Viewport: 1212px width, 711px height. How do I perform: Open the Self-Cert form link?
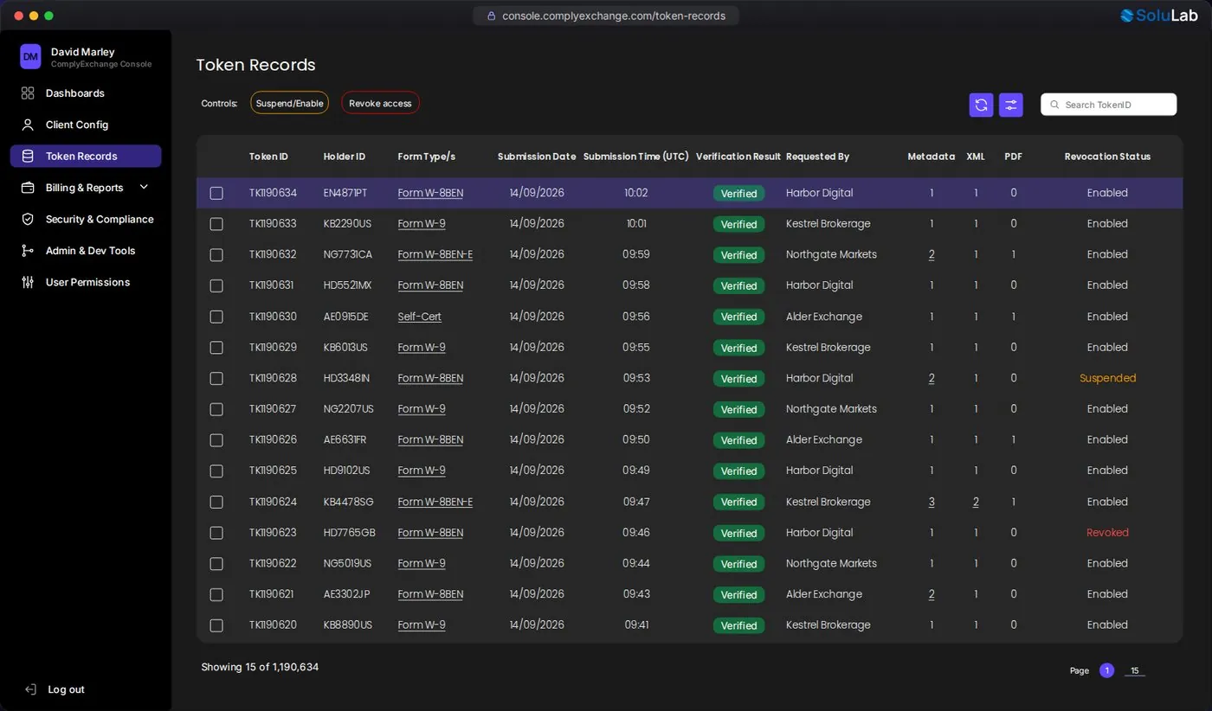coord(420,317)
